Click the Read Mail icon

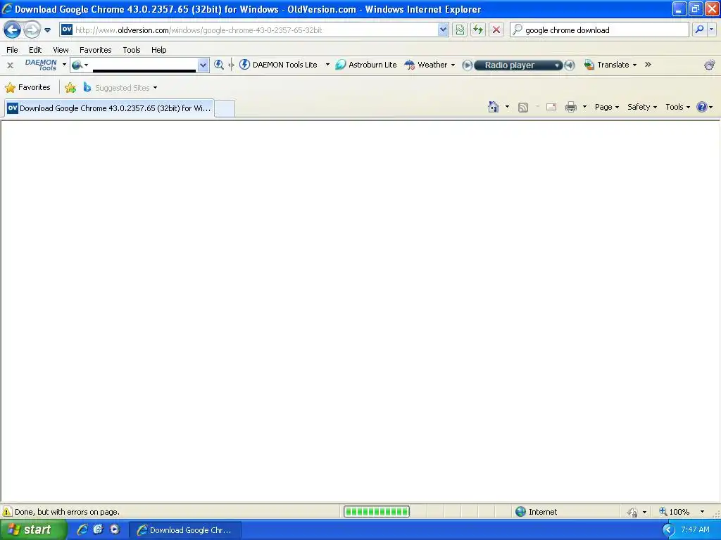click(x=551, y=107)
